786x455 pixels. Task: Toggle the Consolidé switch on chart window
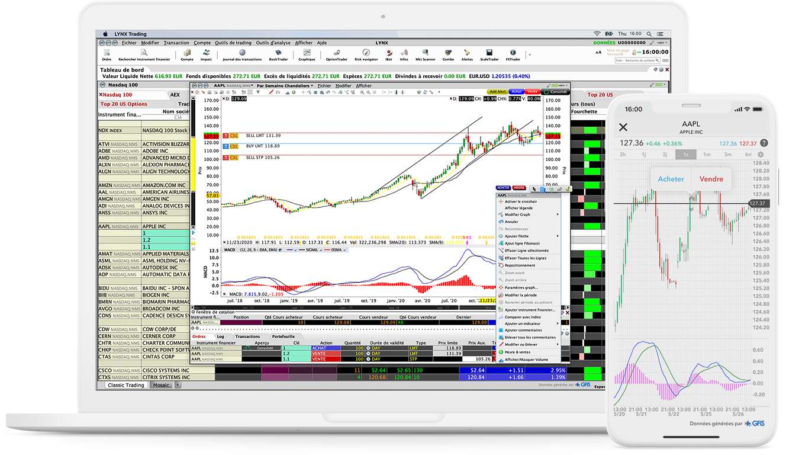tap(556, 92)
